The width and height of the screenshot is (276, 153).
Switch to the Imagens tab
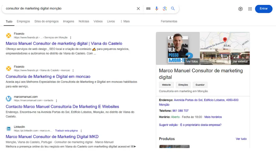tap(68, 21)
